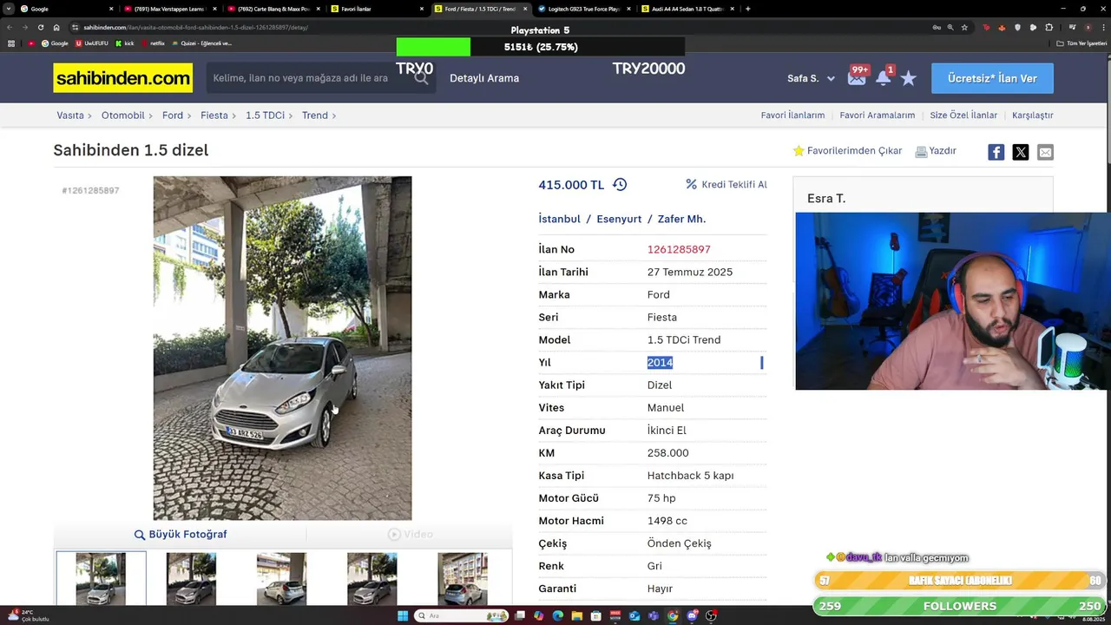Click the main Ford Fiesta photo
Image resolution: width=1111 pixels, height=625 pixels.
pyautogui.click(x=282, y=348)
